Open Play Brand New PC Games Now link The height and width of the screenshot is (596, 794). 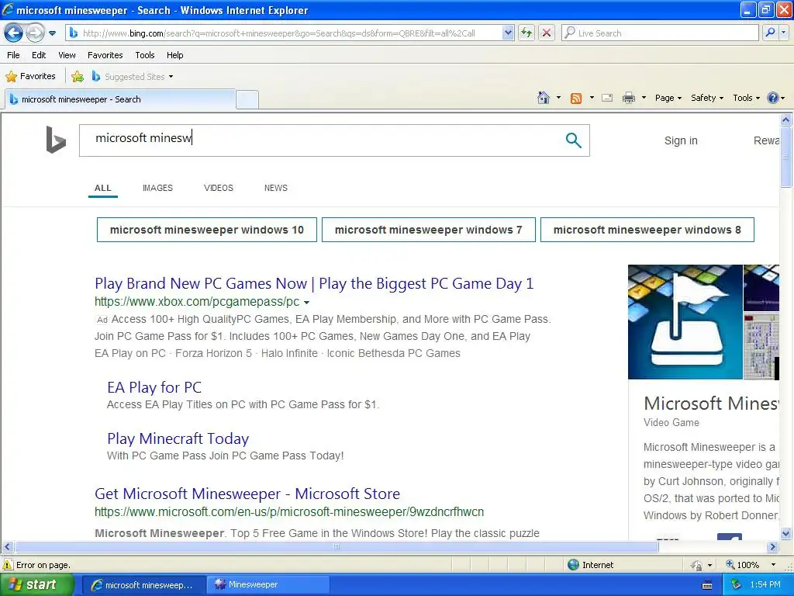(314, 283)
